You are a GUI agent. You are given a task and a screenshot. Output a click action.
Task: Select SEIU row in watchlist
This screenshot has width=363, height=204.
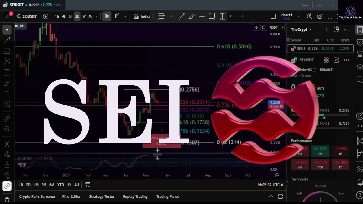pos(320,48)
